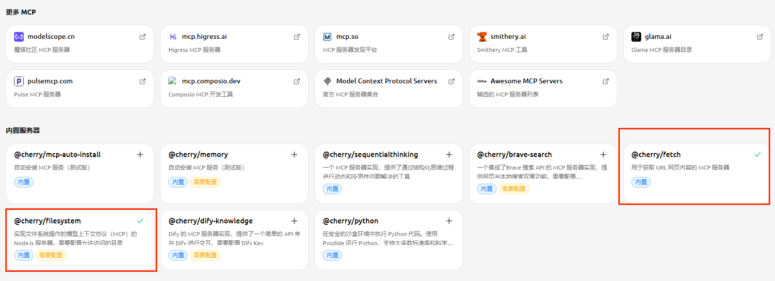775x281 pixels.
Task: Select the @cherry/filesystem title
Action: [x=48, y=221]
